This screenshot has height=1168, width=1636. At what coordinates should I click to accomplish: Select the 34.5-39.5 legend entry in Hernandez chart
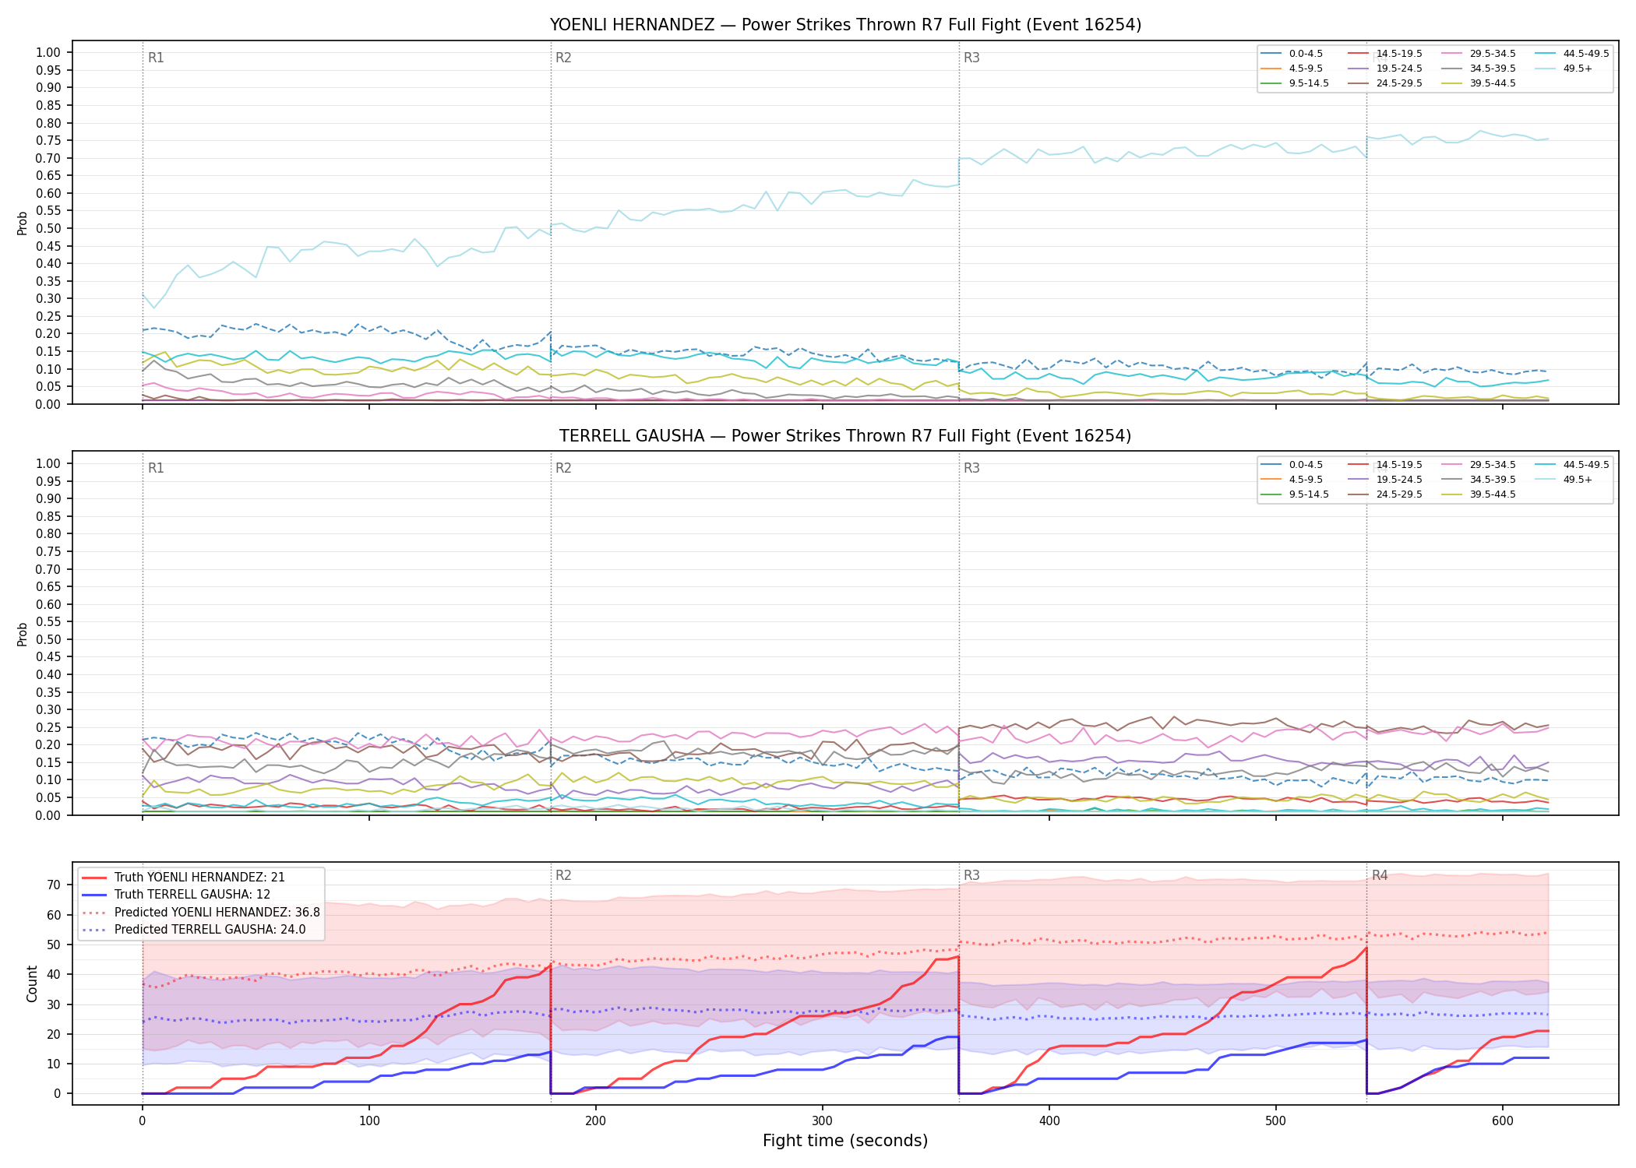tap(1479, 69)
